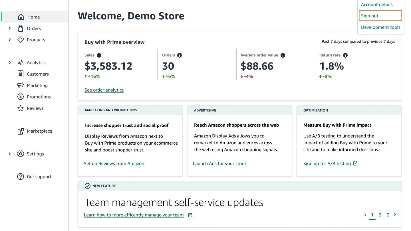Click the $3,583.12 sales figure
Image resolution: width=411 pixels, height=231 pixels.
pos(108,66)
